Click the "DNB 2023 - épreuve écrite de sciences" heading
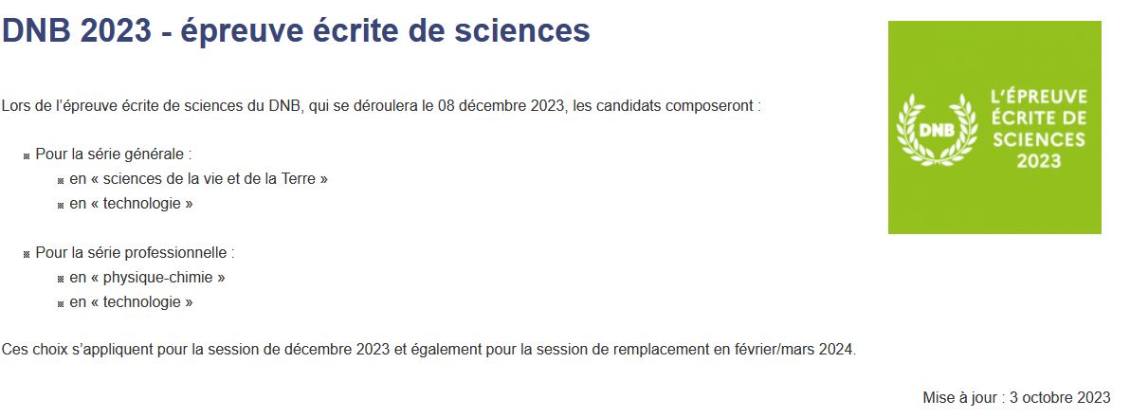Screen dimensions: 1130x418 pyautogui.click(x=296, y=30)
